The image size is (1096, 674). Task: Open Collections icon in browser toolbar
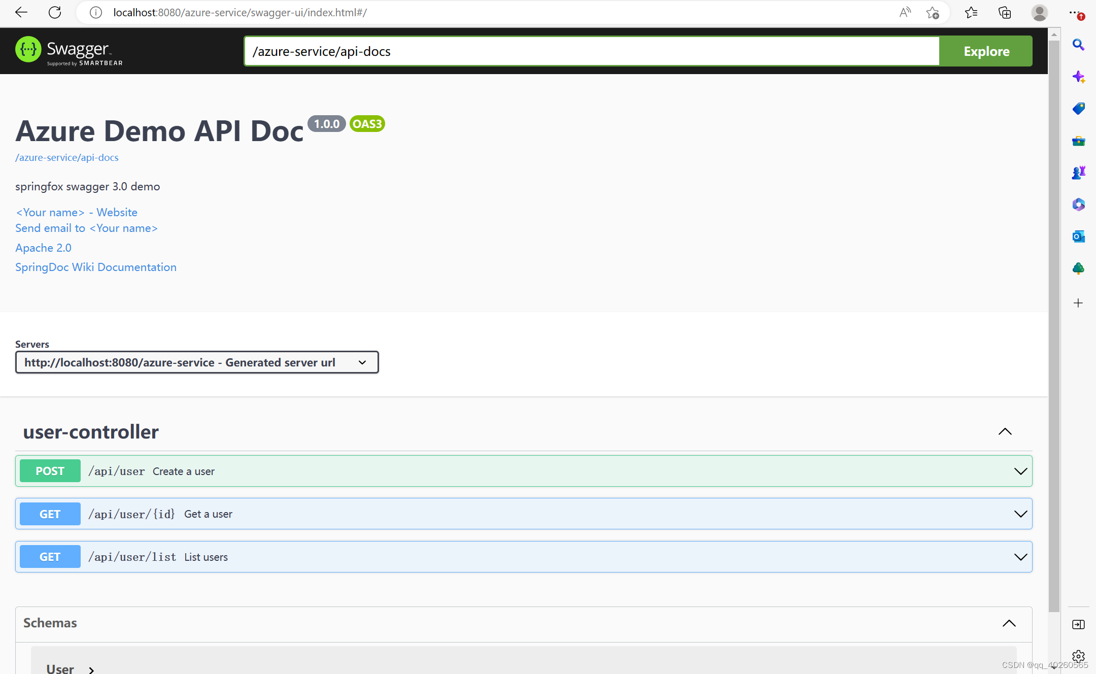[1005, 13]
